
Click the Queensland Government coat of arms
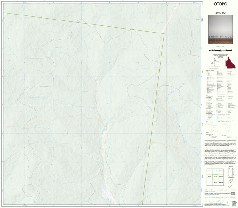point(235,203)
